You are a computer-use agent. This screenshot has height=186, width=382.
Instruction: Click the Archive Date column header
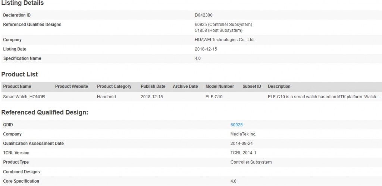point(185,86)
